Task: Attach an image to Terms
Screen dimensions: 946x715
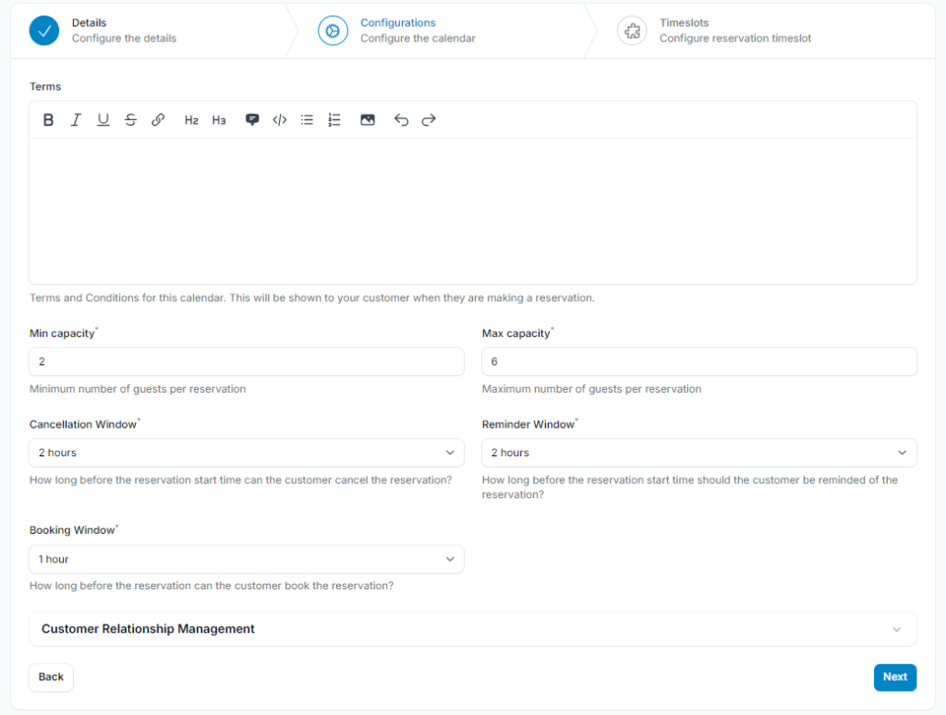Action: [368, 120]
